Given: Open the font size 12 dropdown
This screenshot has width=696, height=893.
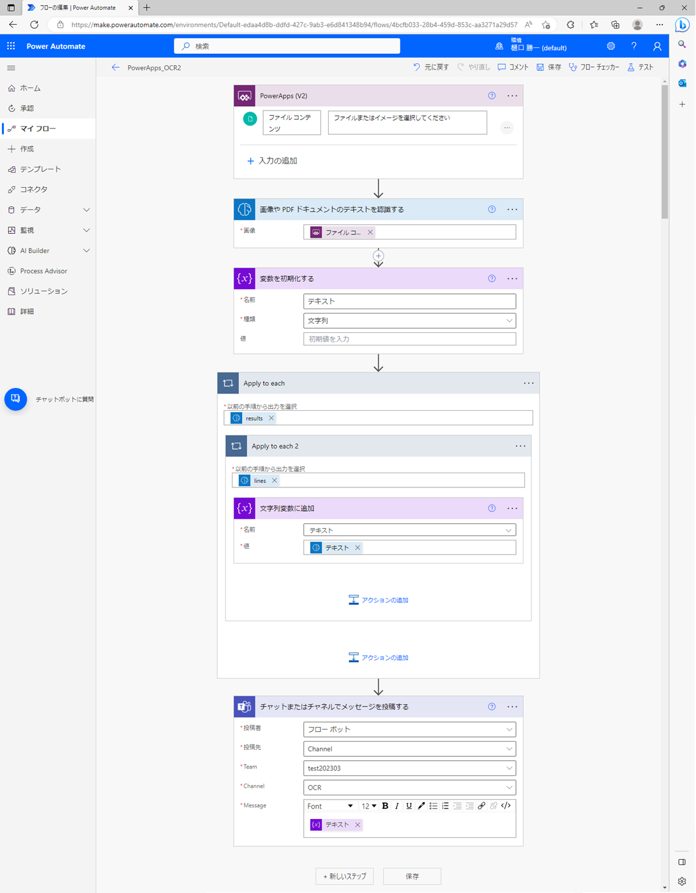Looking at the screenshot, I should [x=369, y=806].
